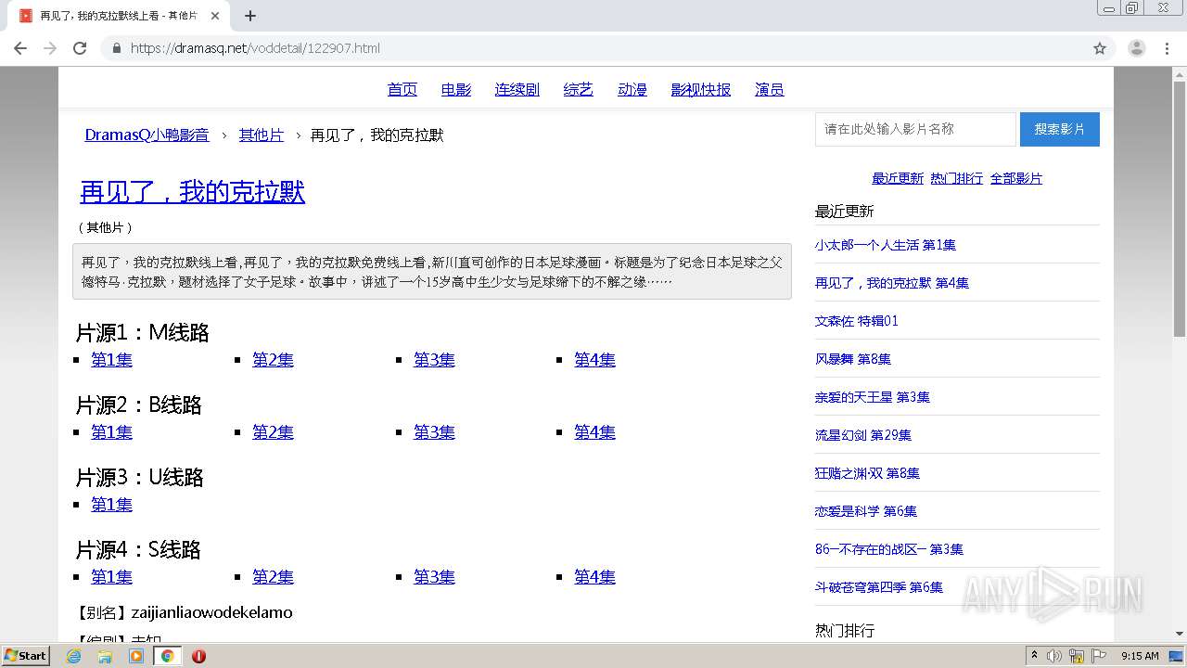Open 影视快报 in the navigation menu

(x=701, y=90)
